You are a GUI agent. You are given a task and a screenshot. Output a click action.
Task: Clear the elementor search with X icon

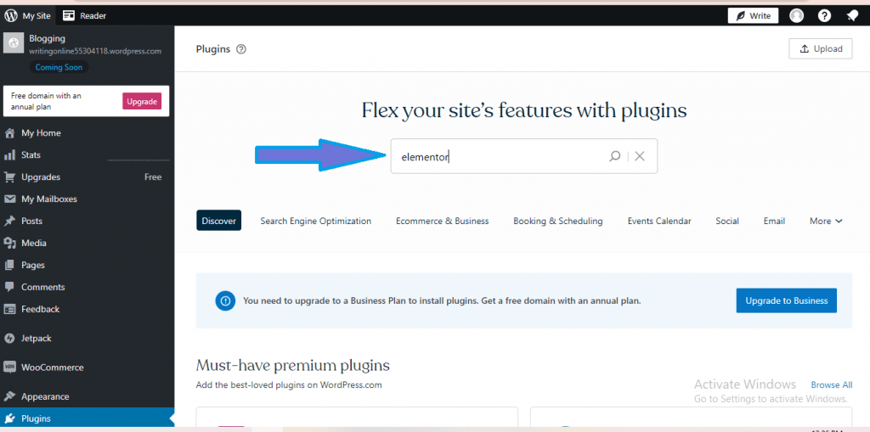point(640,156)
